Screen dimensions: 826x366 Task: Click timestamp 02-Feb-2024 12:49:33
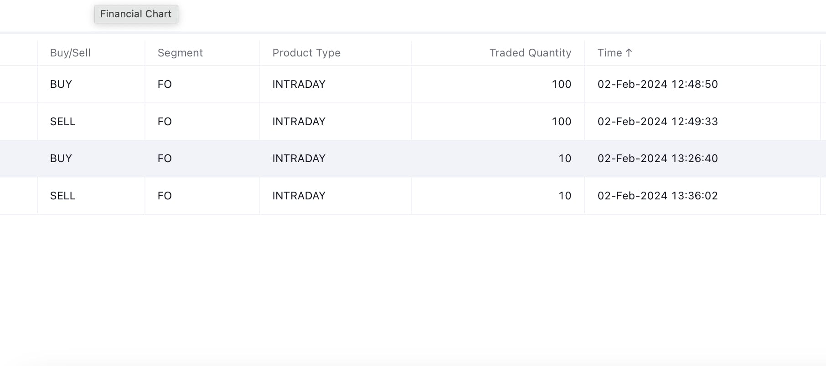pos(657,122)
